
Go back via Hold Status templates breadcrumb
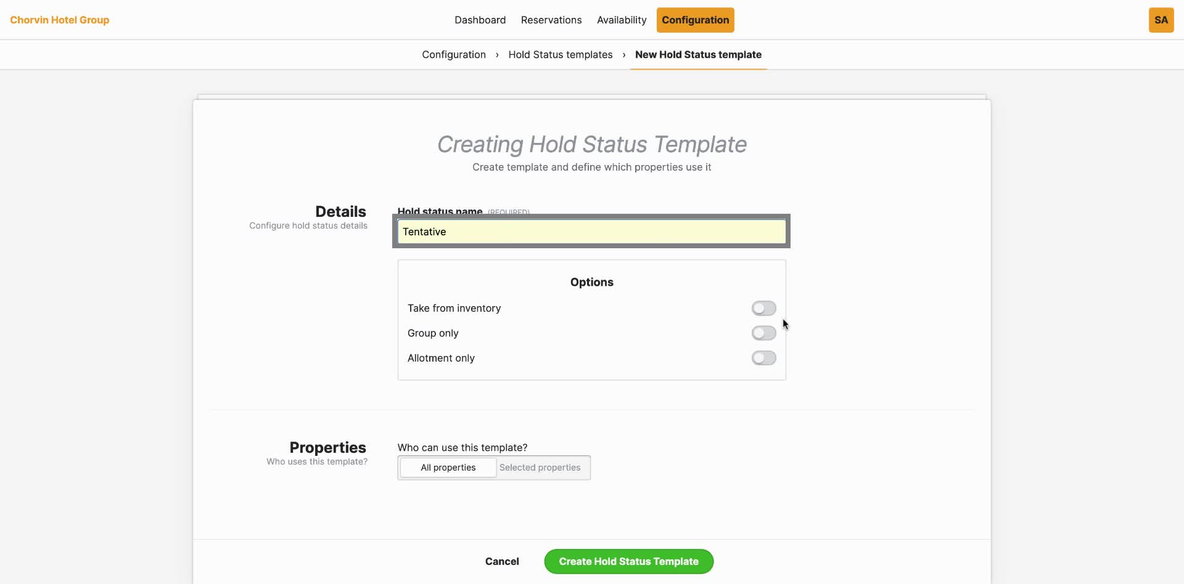coord(560,54)
